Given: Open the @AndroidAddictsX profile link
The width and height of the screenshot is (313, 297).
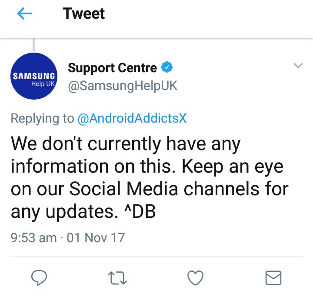Looking at the screenshot, I should point(132,118).
